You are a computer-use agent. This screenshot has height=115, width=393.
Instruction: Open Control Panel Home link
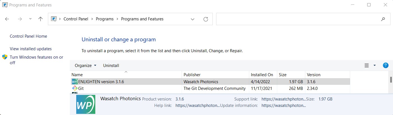(x=28, y=36)
